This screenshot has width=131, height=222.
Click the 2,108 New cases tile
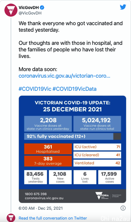(x=60, y=177)
